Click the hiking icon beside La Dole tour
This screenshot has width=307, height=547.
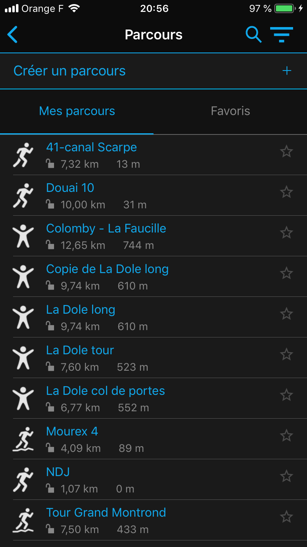coord(23,358)
